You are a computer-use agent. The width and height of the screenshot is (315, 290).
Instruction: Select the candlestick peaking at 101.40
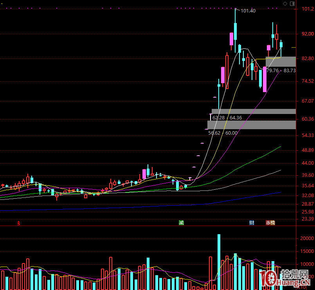tap(235, 30)
